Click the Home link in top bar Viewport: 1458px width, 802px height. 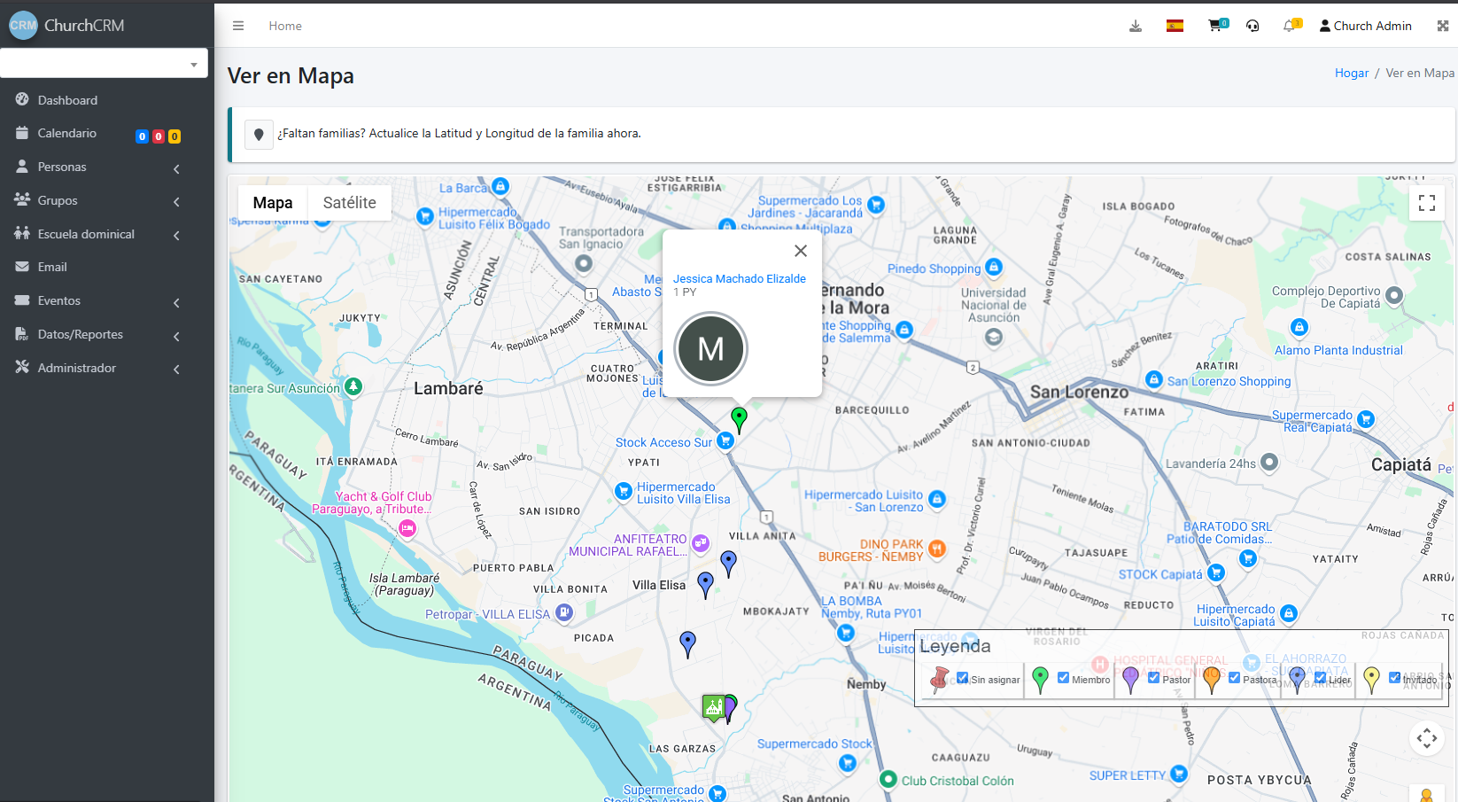(285, 26)
